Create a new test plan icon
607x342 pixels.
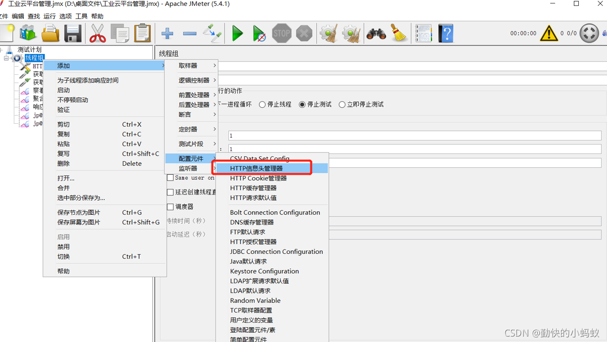point(7,34)
